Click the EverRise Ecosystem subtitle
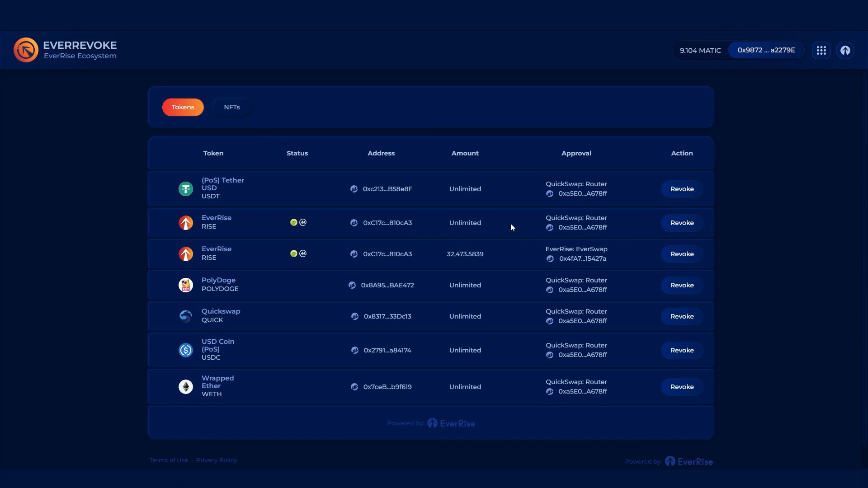Image resolution: width=868 pixels, height=488 pixels. pyautogui.click(x=80, y=56)
